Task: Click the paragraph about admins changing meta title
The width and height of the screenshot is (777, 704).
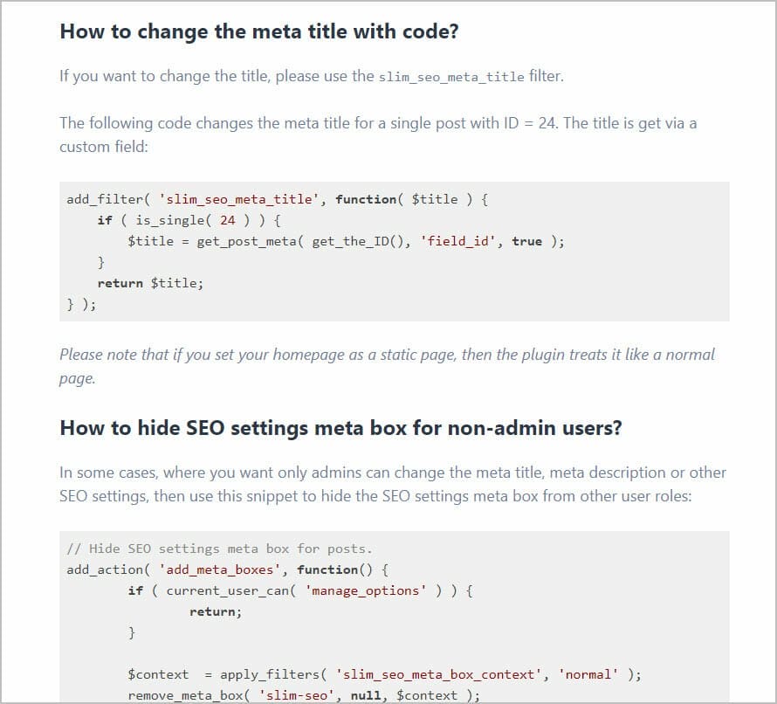Action: pos(393,485)
